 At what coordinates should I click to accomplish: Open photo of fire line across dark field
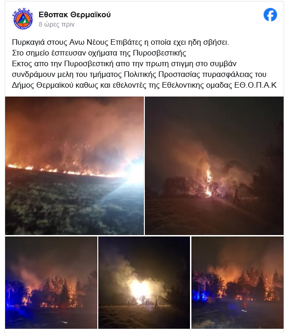point(75,166)
